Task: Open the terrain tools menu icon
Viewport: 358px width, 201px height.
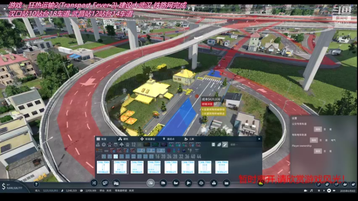Action: point(201,183)
